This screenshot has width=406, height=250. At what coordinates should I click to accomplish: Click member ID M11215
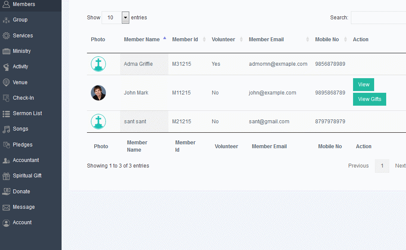(x=181, y=93)
